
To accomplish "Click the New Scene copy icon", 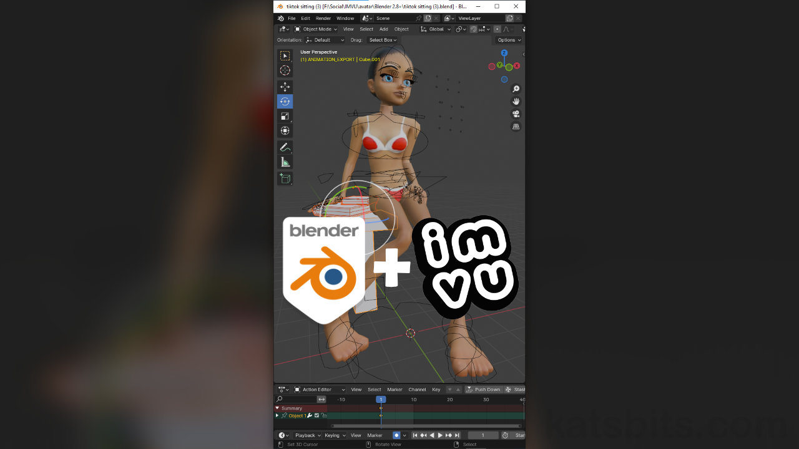I will click(x=428, y=18).
